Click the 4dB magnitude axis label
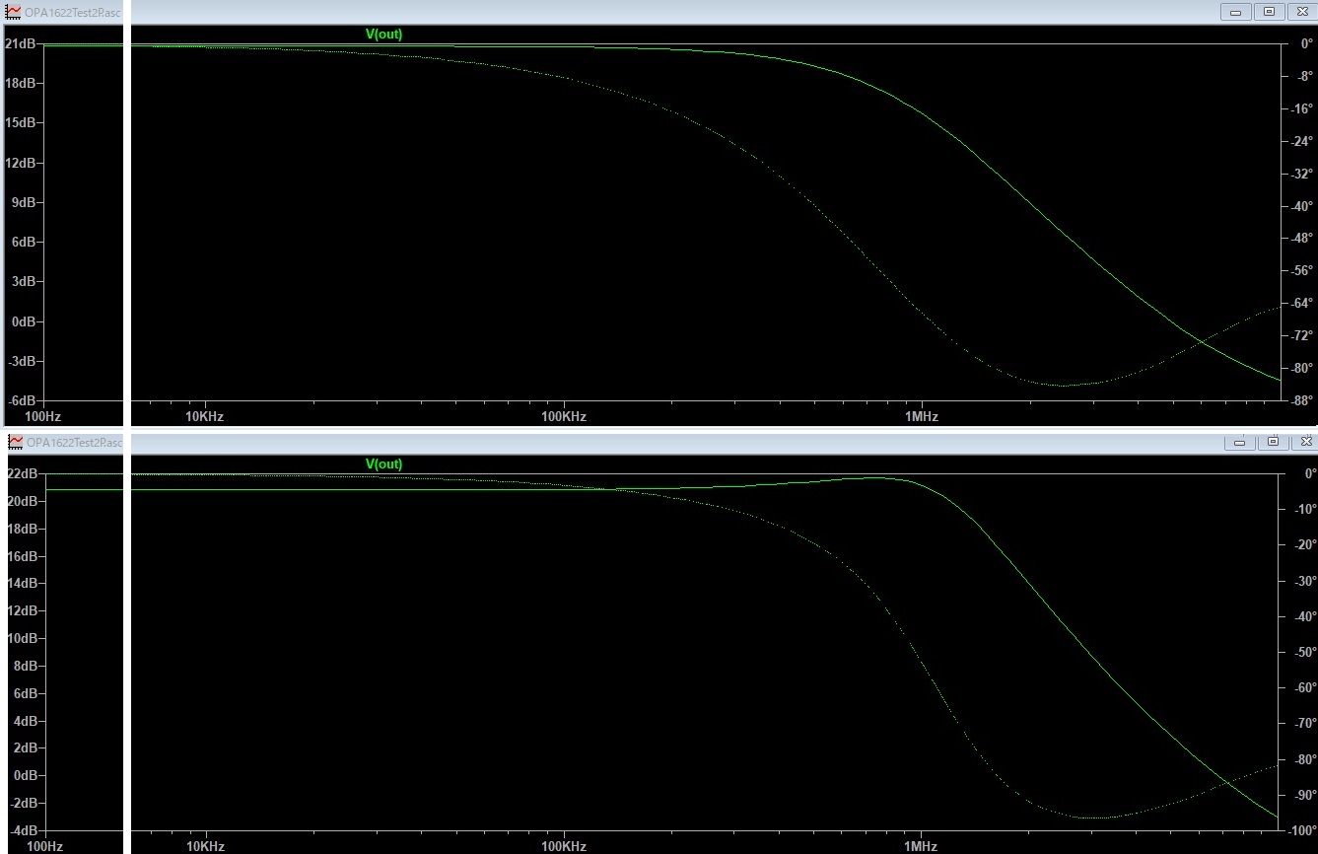Image resolution: width=1318 pixels, height=854 pixels. tap(25, 720)
